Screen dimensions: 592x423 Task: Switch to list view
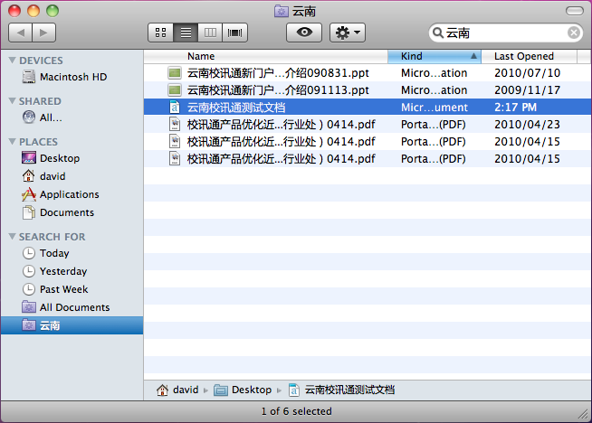pos(186,33)
